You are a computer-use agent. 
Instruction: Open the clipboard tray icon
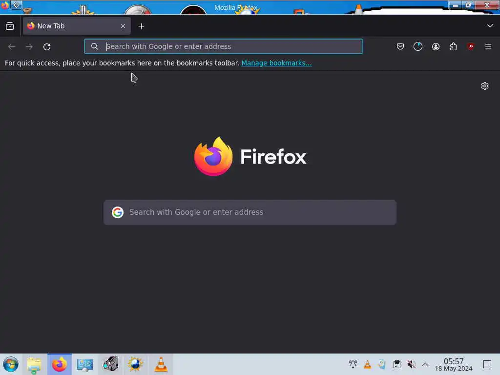[x=396, y=364]
